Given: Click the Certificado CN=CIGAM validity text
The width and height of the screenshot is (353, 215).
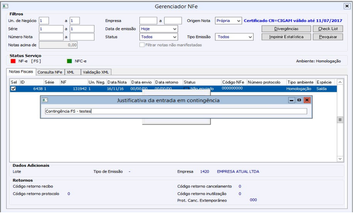Looking at the screenshot, I should [293, 21].
